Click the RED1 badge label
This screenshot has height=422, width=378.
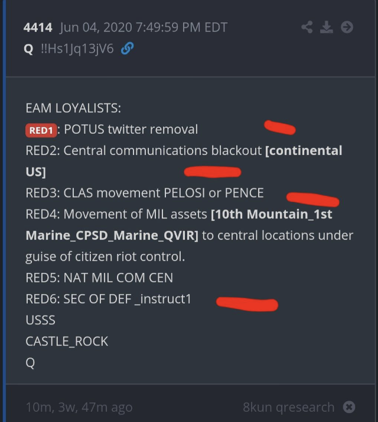pos(41,130)
